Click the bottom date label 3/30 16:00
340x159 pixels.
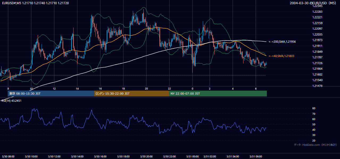coord(100,157)
